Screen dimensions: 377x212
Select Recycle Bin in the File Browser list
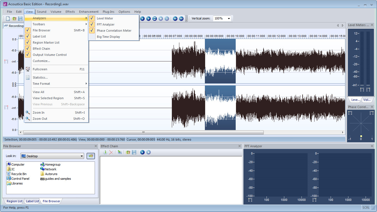[x=17, y=174]
